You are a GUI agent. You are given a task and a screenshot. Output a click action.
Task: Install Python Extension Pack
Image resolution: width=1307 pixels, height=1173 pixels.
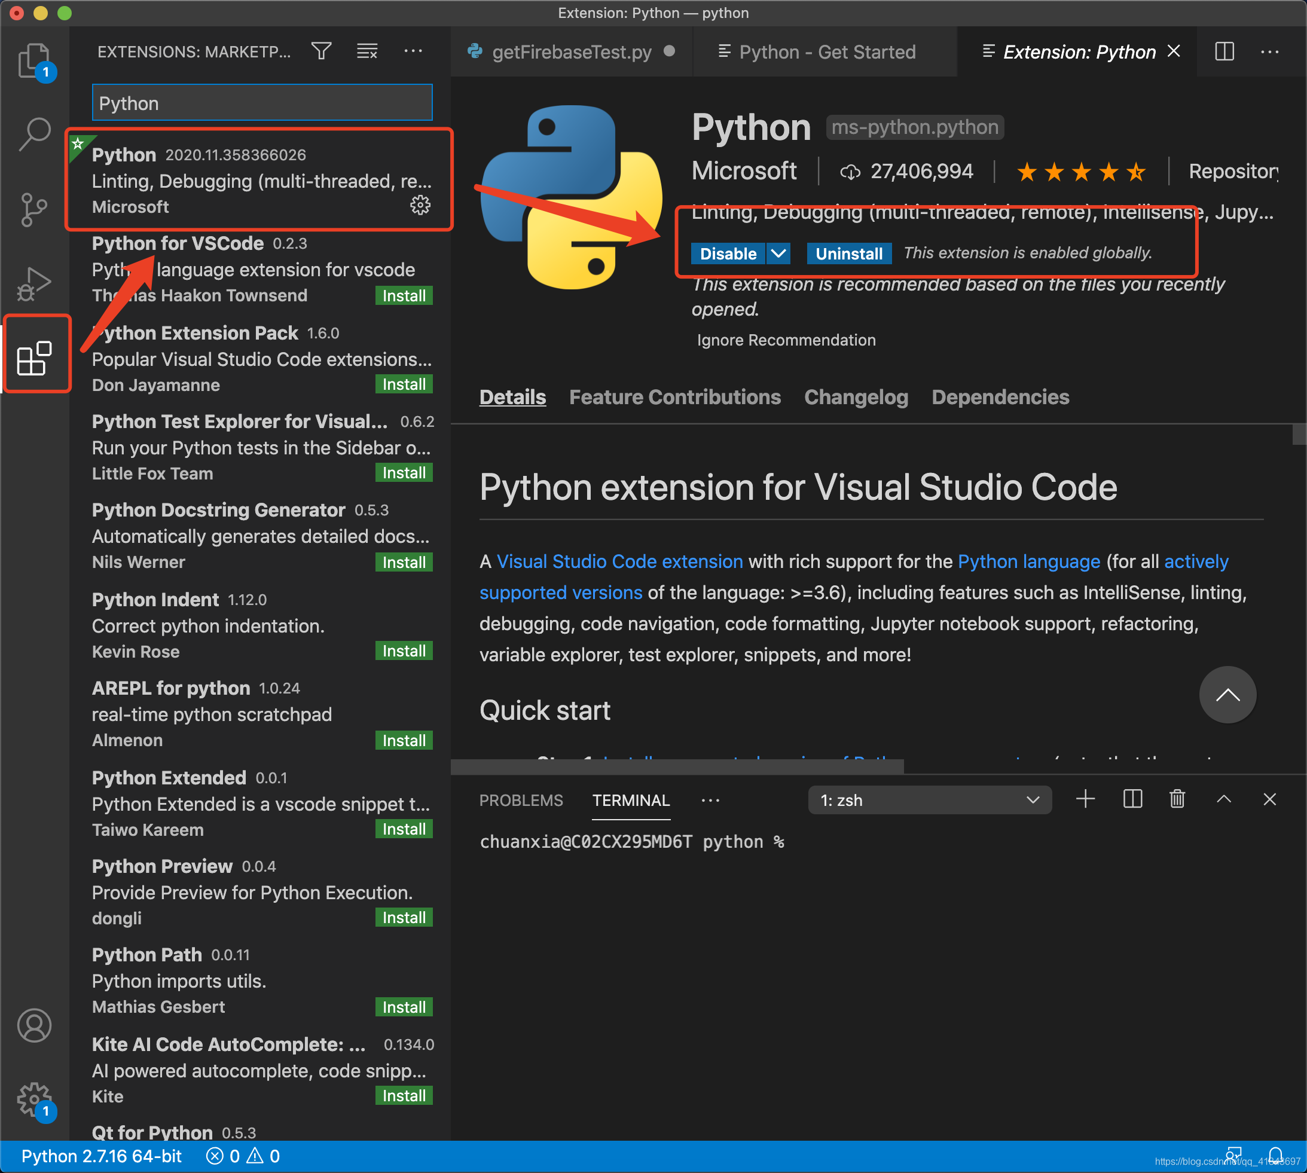click(404, 384)
